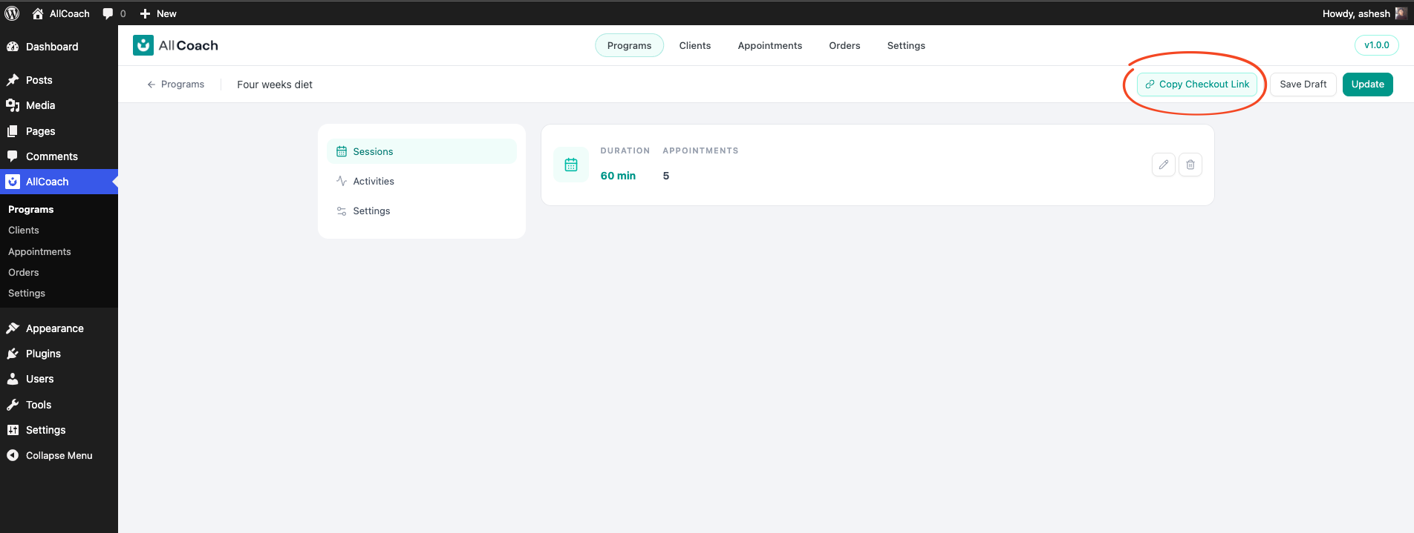The height and width of the screenshot is (533, 1414).
Task: Click the 60 min duration value
Action: click(x=618, y=176)
